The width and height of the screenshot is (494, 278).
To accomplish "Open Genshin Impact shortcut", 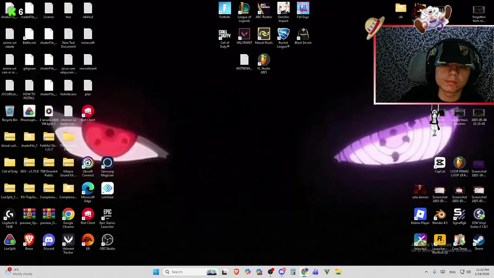I will [x=283, y=12].
